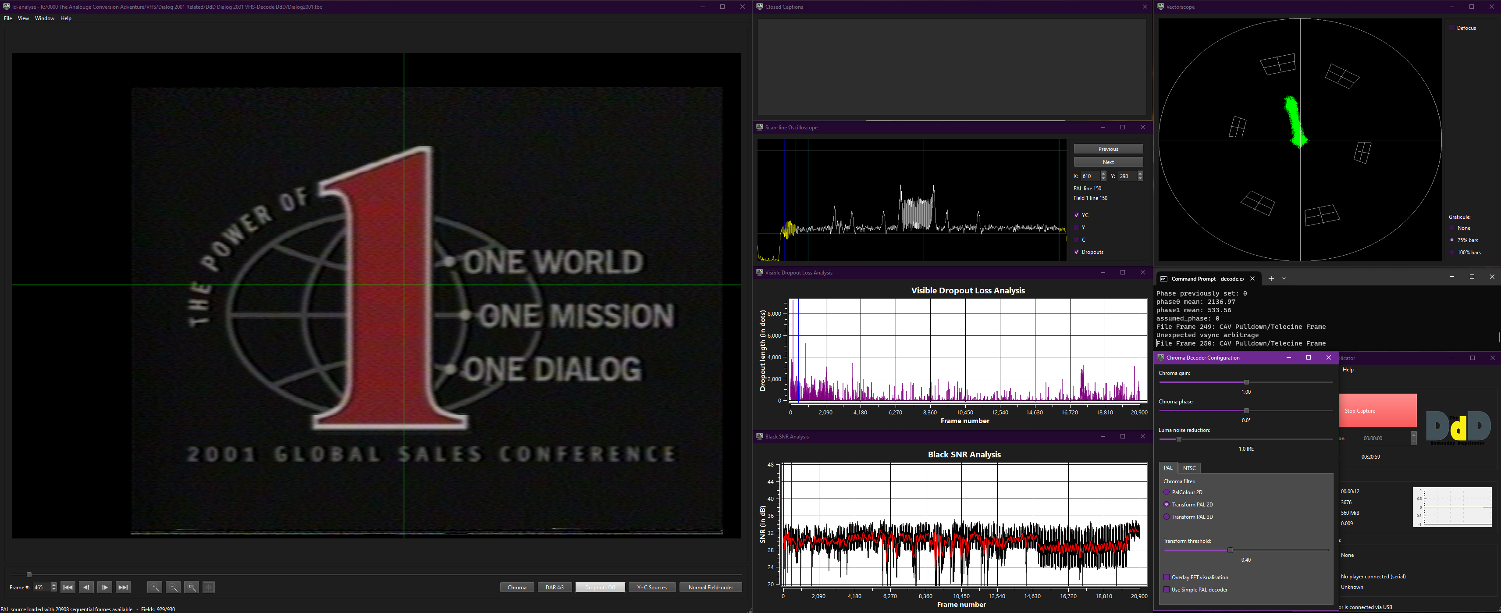
Task: Jump to the last frame
Action: click(123, 588)
